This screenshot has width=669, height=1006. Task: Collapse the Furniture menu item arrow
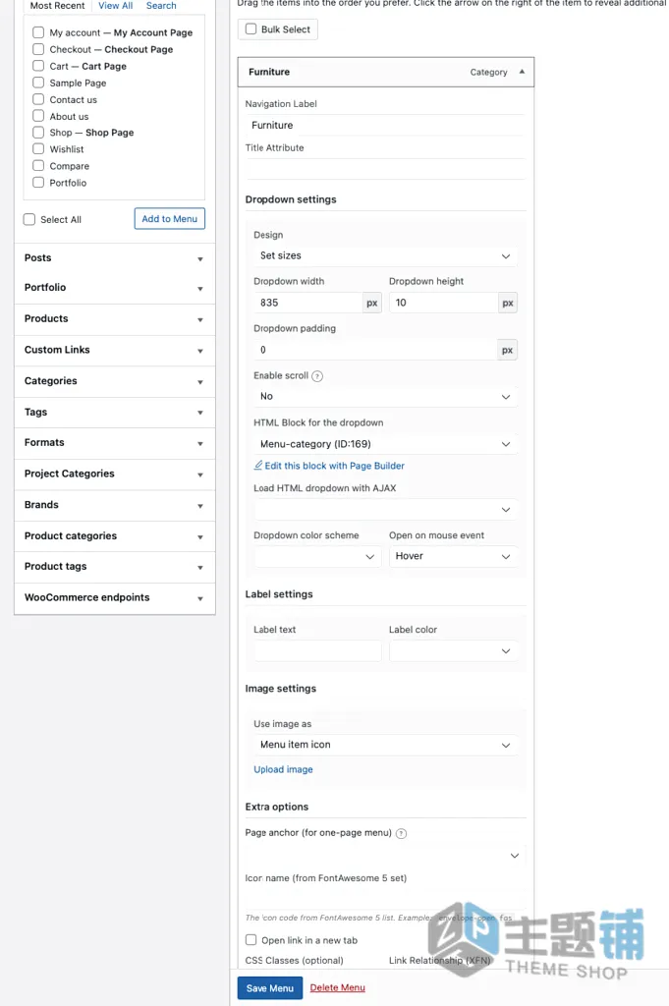(x=522, y=72)
